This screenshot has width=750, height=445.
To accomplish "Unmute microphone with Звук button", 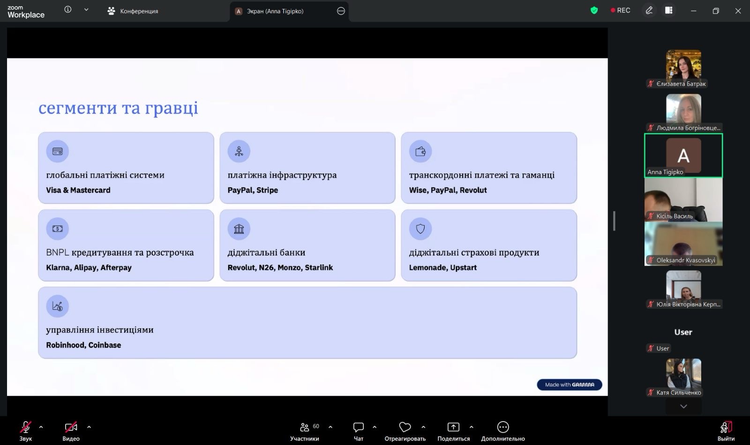I will tap(26, 431).
